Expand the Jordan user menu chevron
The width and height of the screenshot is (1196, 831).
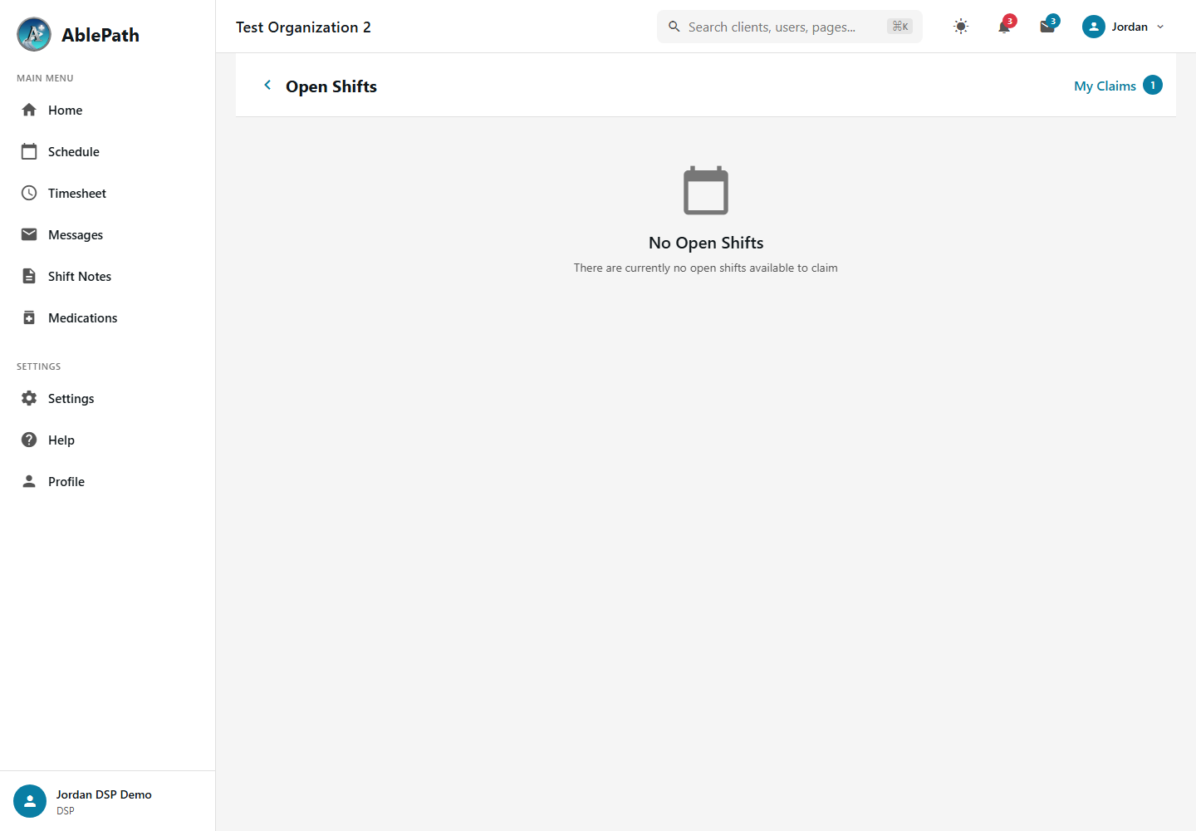pos(1160,27)
